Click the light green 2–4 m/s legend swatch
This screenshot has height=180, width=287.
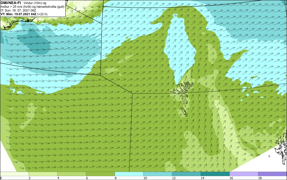coord(43,174)
